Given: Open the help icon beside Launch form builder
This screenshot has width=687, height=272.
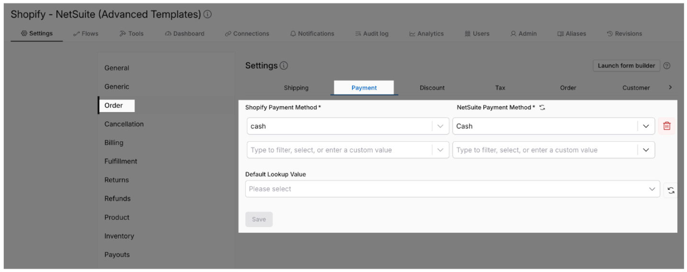Looking at the screenshot, I should pos(666,66).
